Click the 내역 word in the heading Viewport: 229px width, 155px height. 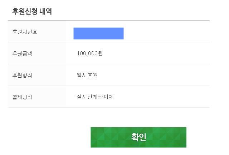tap(45, 11)
